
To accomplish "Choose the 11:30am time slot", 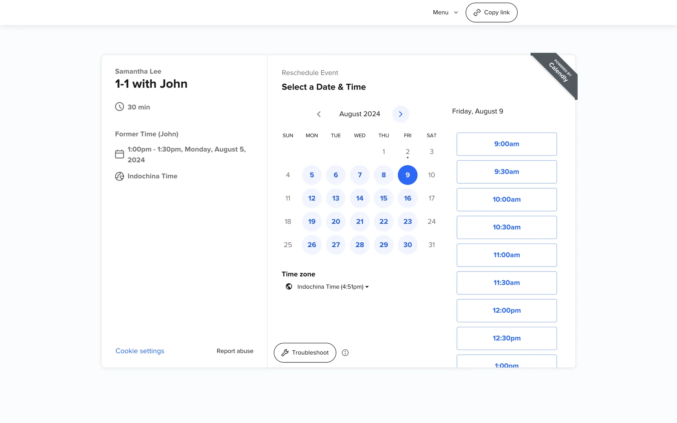I will tap(506, 283).
